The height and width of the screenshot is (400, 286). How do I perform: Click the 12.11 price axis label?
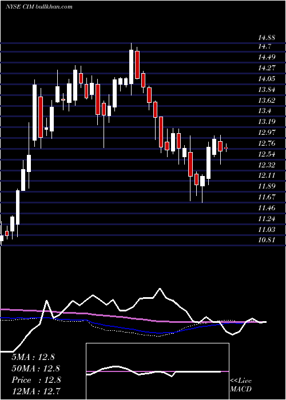(267, 175)
